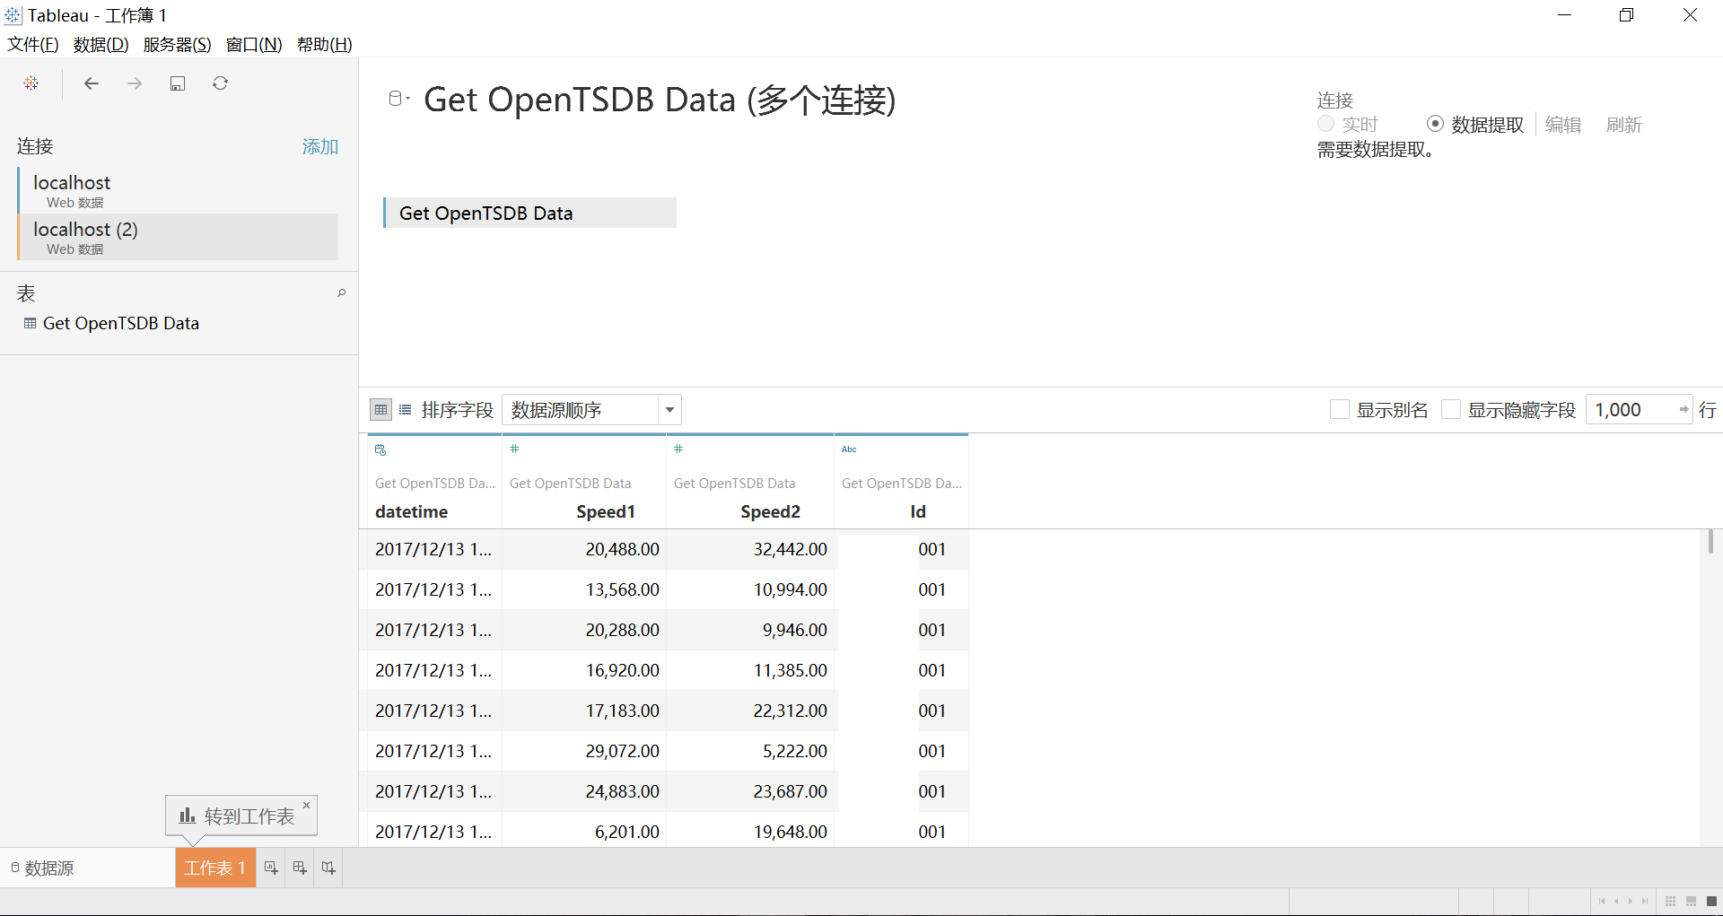
Task: Select Get OpenTSDB Data in table list
Action: [x=121, y=323]
